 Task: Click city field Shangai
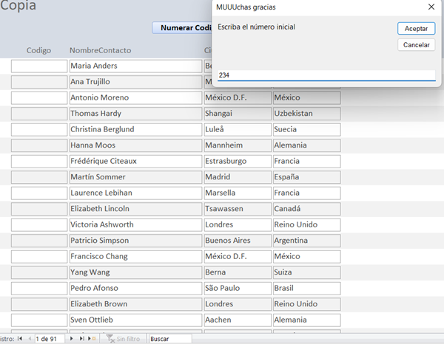pos(238,114)
